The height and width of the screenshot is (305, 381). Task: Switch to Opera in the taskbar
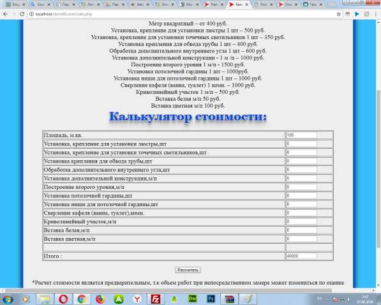click(63, 299)
